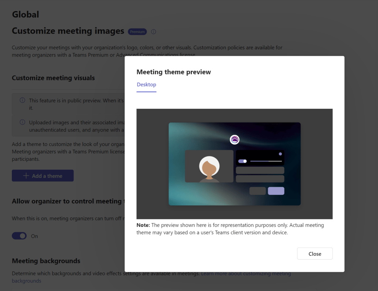
Task: Turn off the organizer control toggle
Action: (19, 236)
